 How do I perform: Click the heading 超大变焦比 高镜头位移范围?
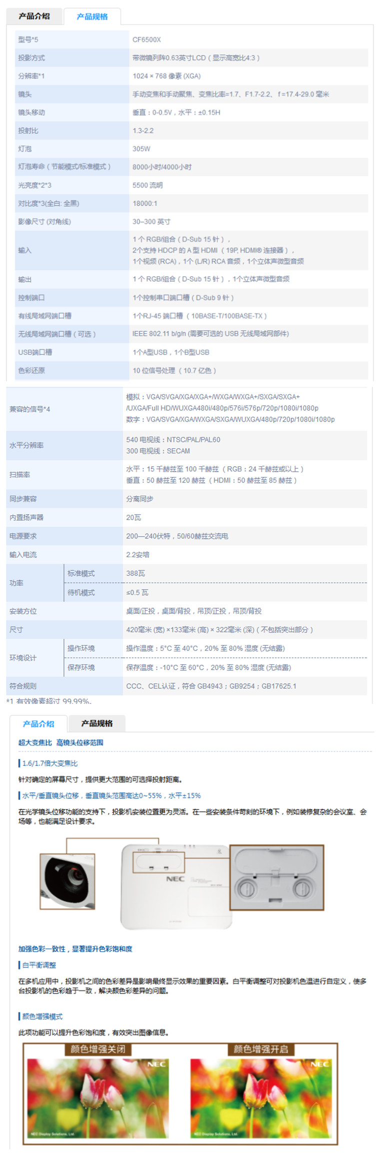pos(61,742)
